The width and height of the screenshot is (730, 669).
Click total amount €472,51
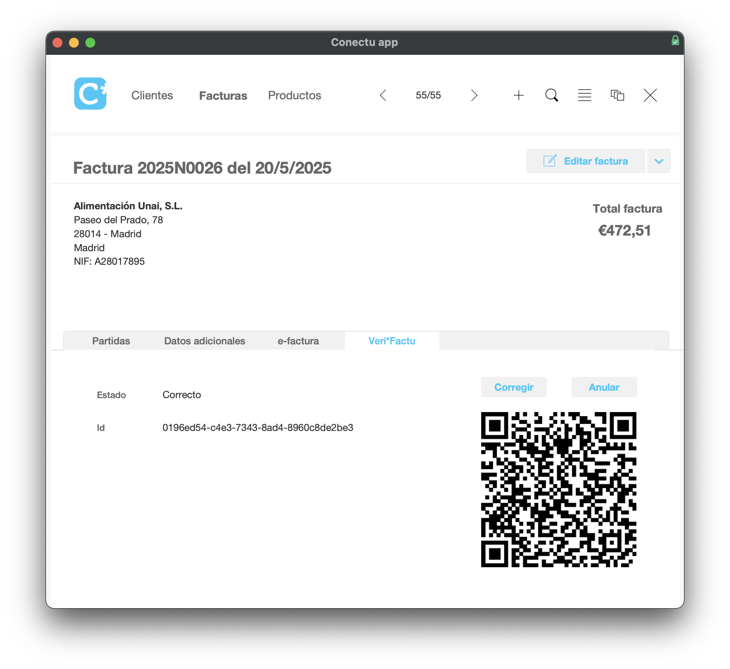[624, 231]
